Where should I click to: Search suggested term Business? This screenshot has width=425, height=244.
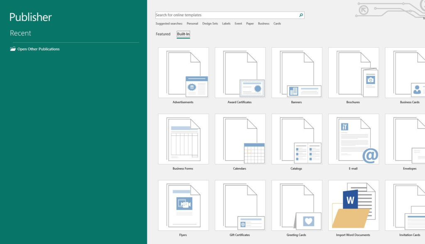(x=264, y=24)
